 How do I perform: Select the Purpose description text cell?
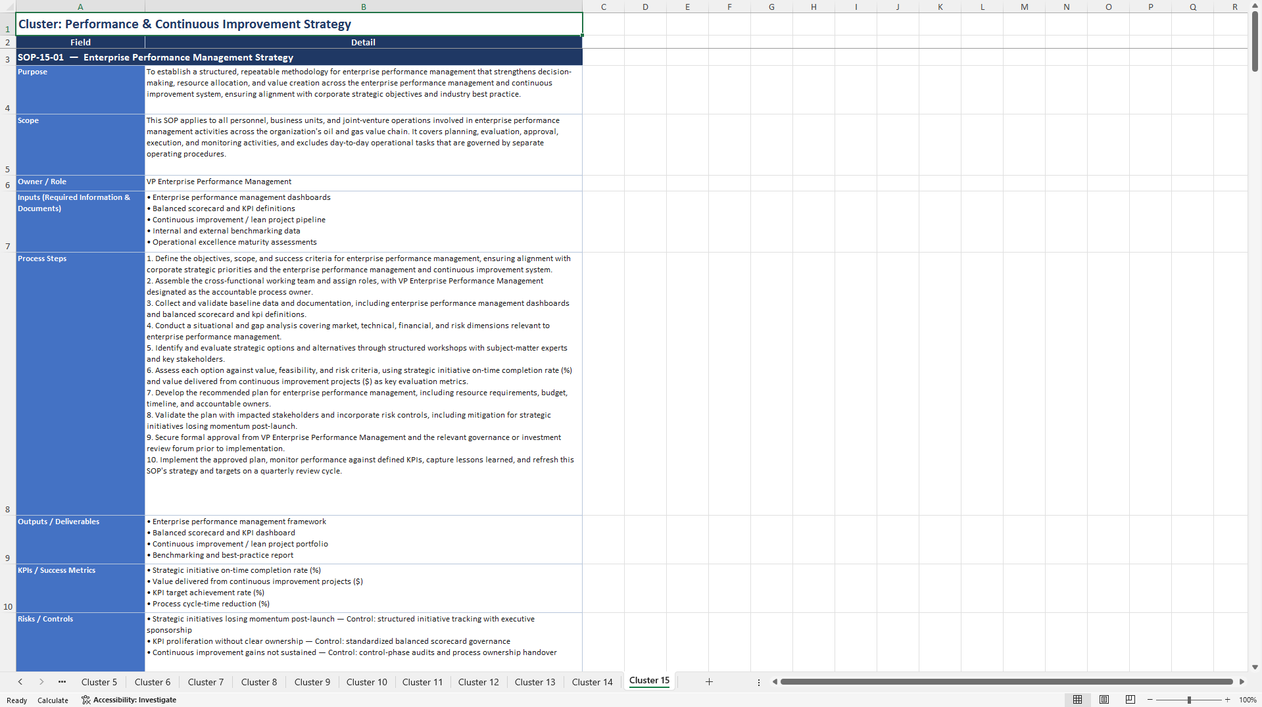click(364, 90)
